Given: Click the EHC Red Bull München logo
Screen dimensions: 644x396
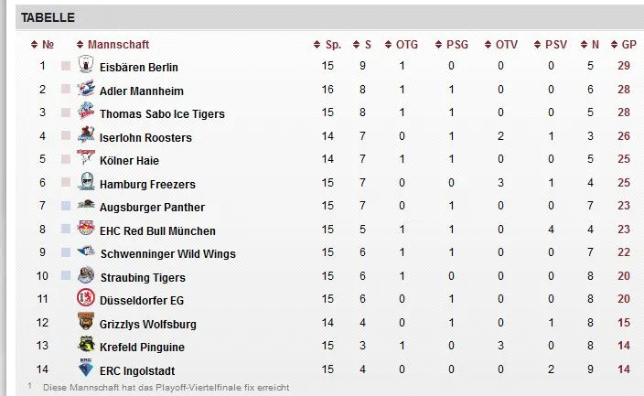Looking at the screenshot, I should click(86, 230).
